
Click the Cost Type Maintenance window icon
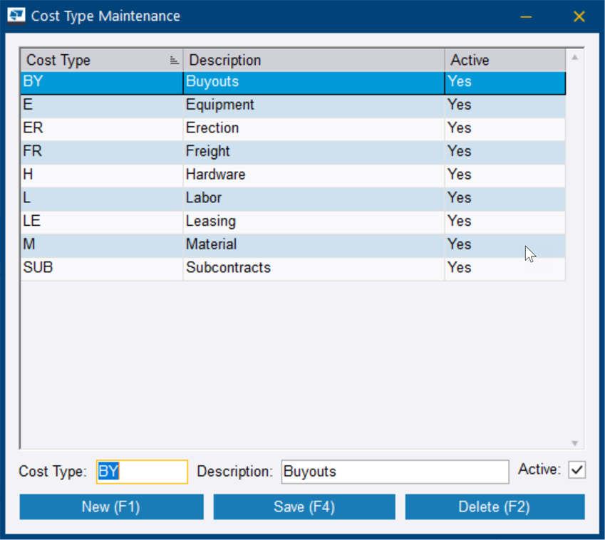pos(15,16)
